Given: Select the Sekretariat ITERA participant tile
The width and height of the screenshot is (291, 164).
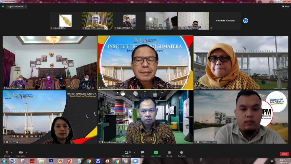Looking at the screenshot, I should (225, 20).
